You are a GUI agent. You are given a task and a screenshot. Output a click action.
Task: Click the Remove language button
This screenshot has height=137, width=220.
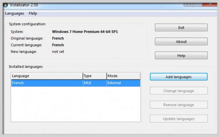click(178, 105)
